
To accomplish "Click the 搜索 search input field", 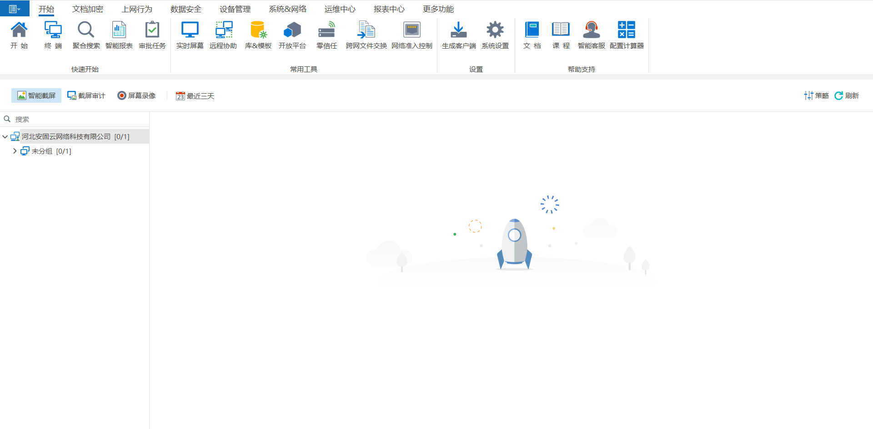I will coord(77,119).
